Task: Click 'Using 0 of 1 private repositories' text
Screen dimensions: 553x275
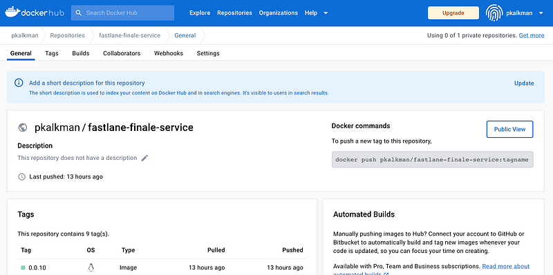Action: (x=472, y=36)
